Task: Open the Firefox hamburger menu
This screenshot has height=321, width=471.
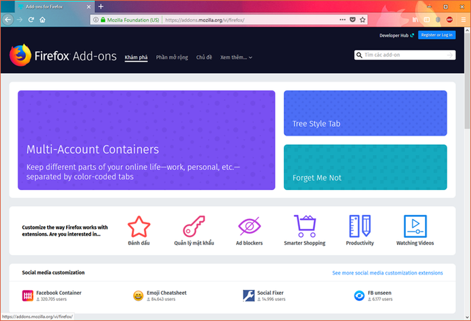Action: click(463, 19)
